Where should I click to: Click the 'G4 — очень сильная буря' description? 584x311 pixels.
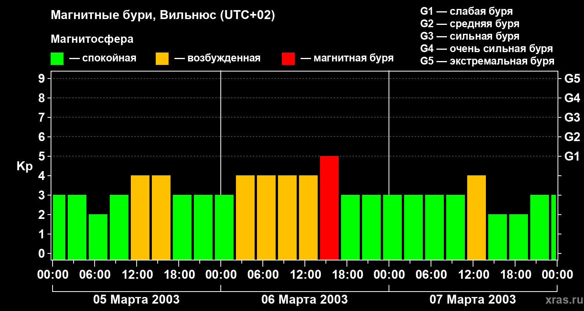pos(487,49)
